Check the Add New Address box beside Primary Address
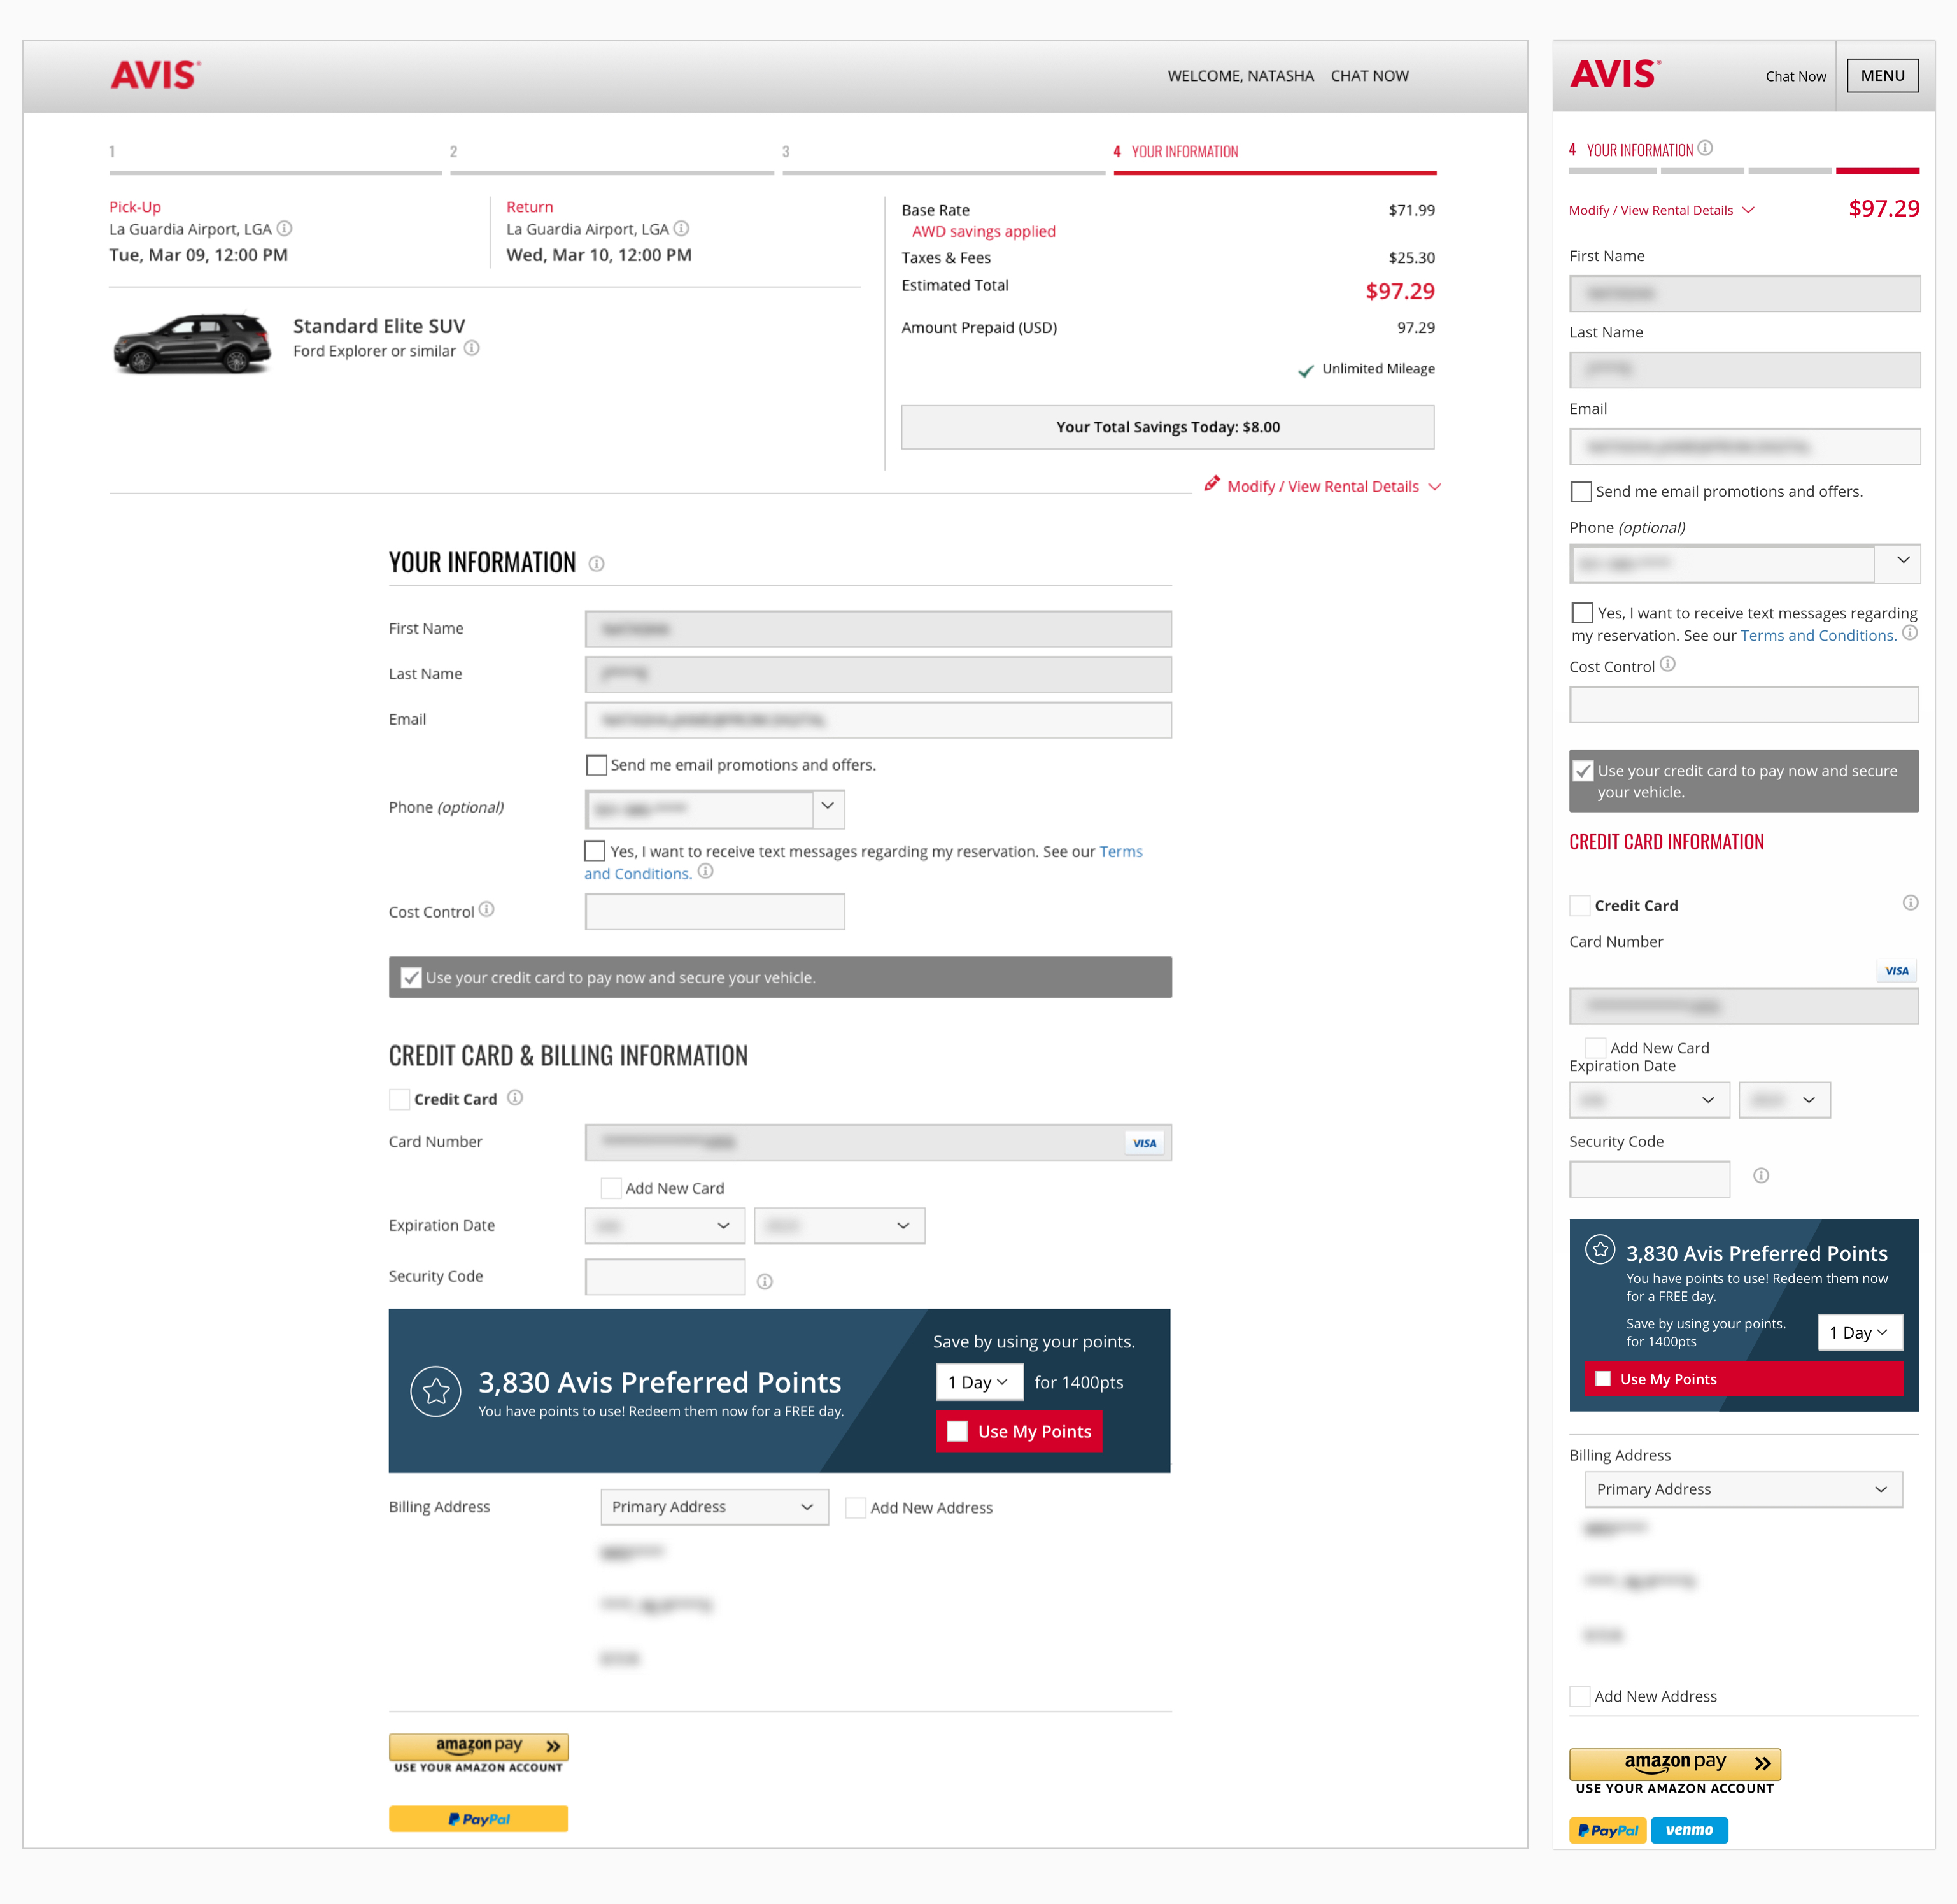The image size is (1957, 1904). pyautogui.click(x=856, y=1508)
